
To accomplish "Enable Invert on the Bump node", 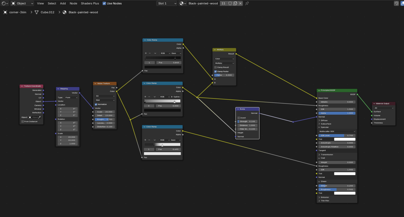I will [239, 118].
